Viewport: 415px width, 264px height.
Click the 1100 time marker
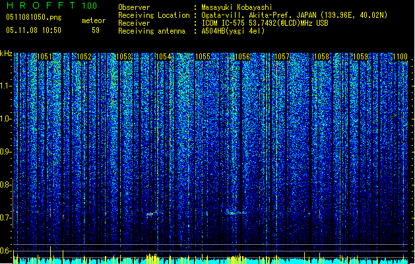(x=400, y=57)
